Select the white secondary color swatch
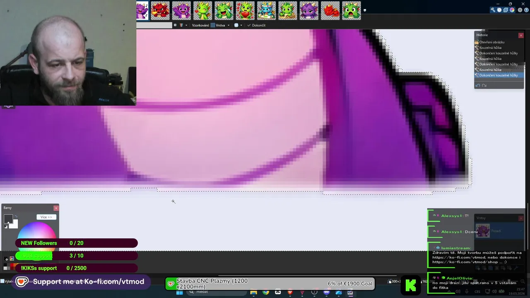The height and width of the screenshot is (298, 530). [x=14, y=224]
